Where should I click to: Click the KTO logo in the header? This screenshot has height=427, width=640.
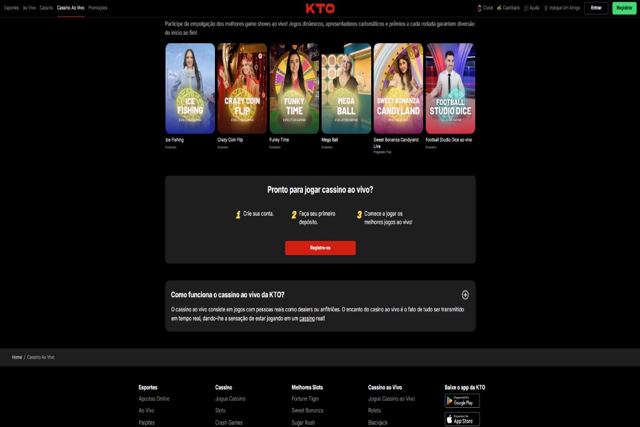point(320,8)
